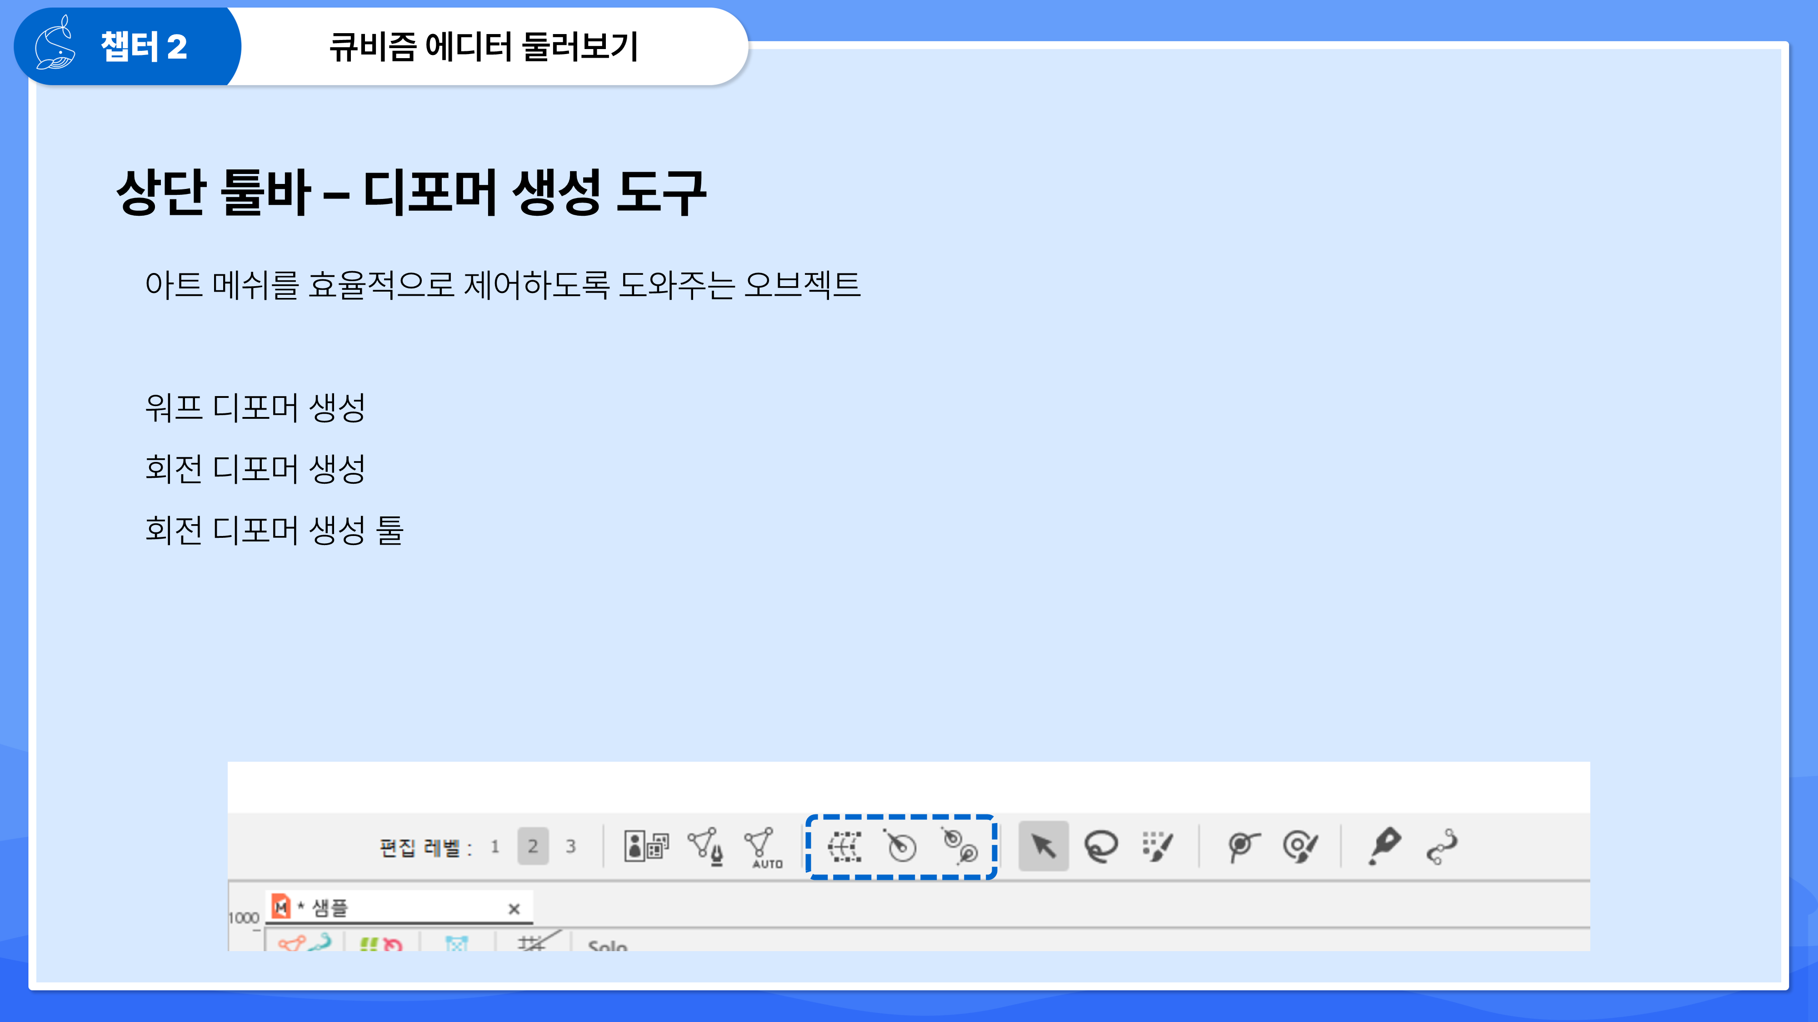This screenshot has width=1818, height=1022.
Task: Select the Create Warp Deformer icon
Action: pos(844,846)
